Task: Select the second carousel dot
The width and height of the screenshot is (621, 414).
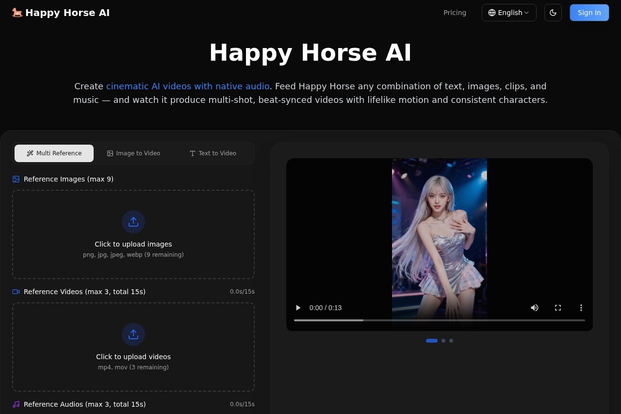Action: 443,341
